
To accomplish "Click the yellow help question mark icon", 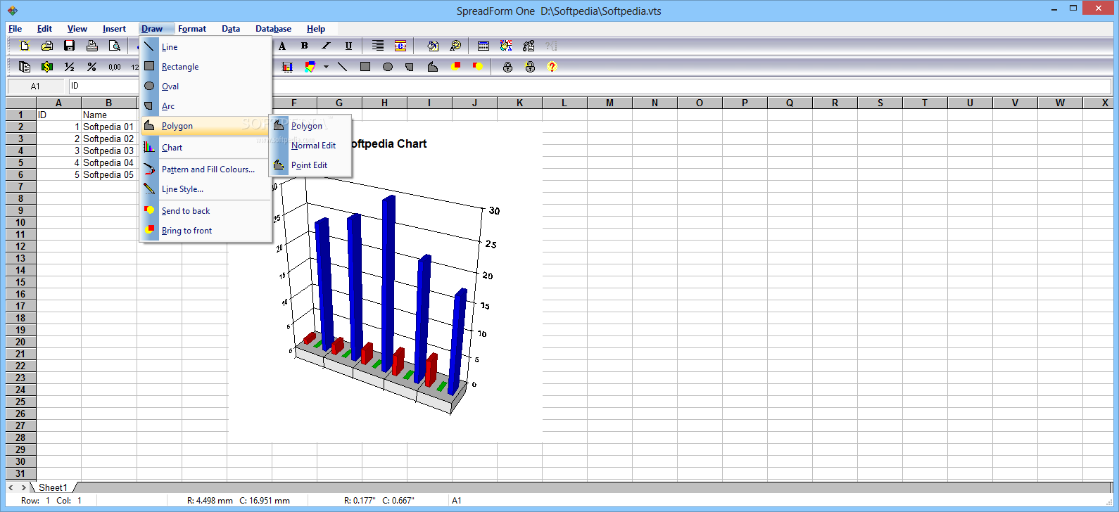I will click(552, 67).
